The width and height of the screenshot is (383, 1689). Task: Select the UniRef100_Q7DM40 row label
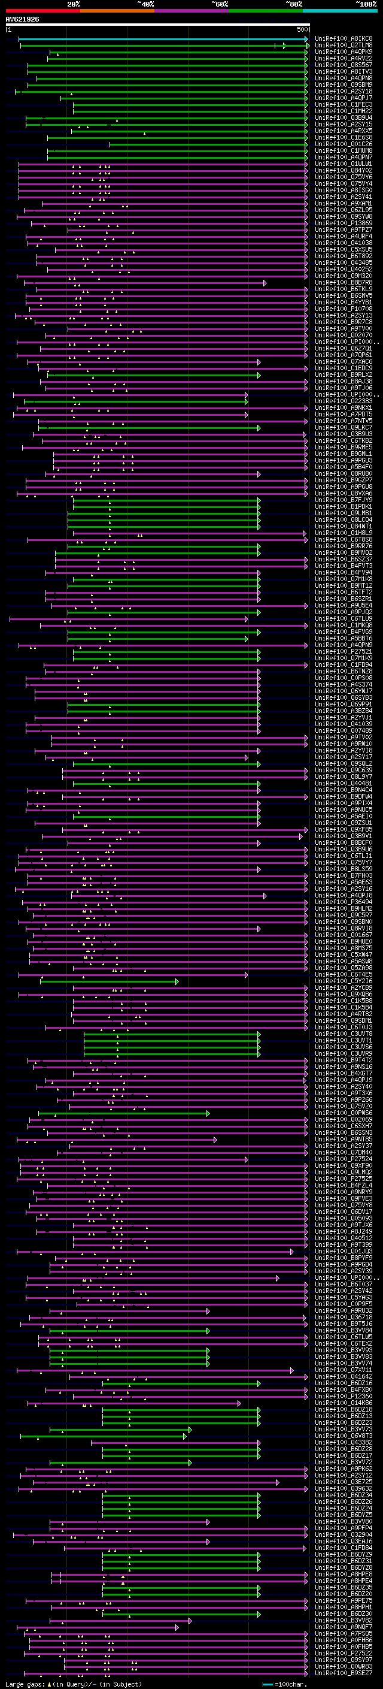[344, 1153]
